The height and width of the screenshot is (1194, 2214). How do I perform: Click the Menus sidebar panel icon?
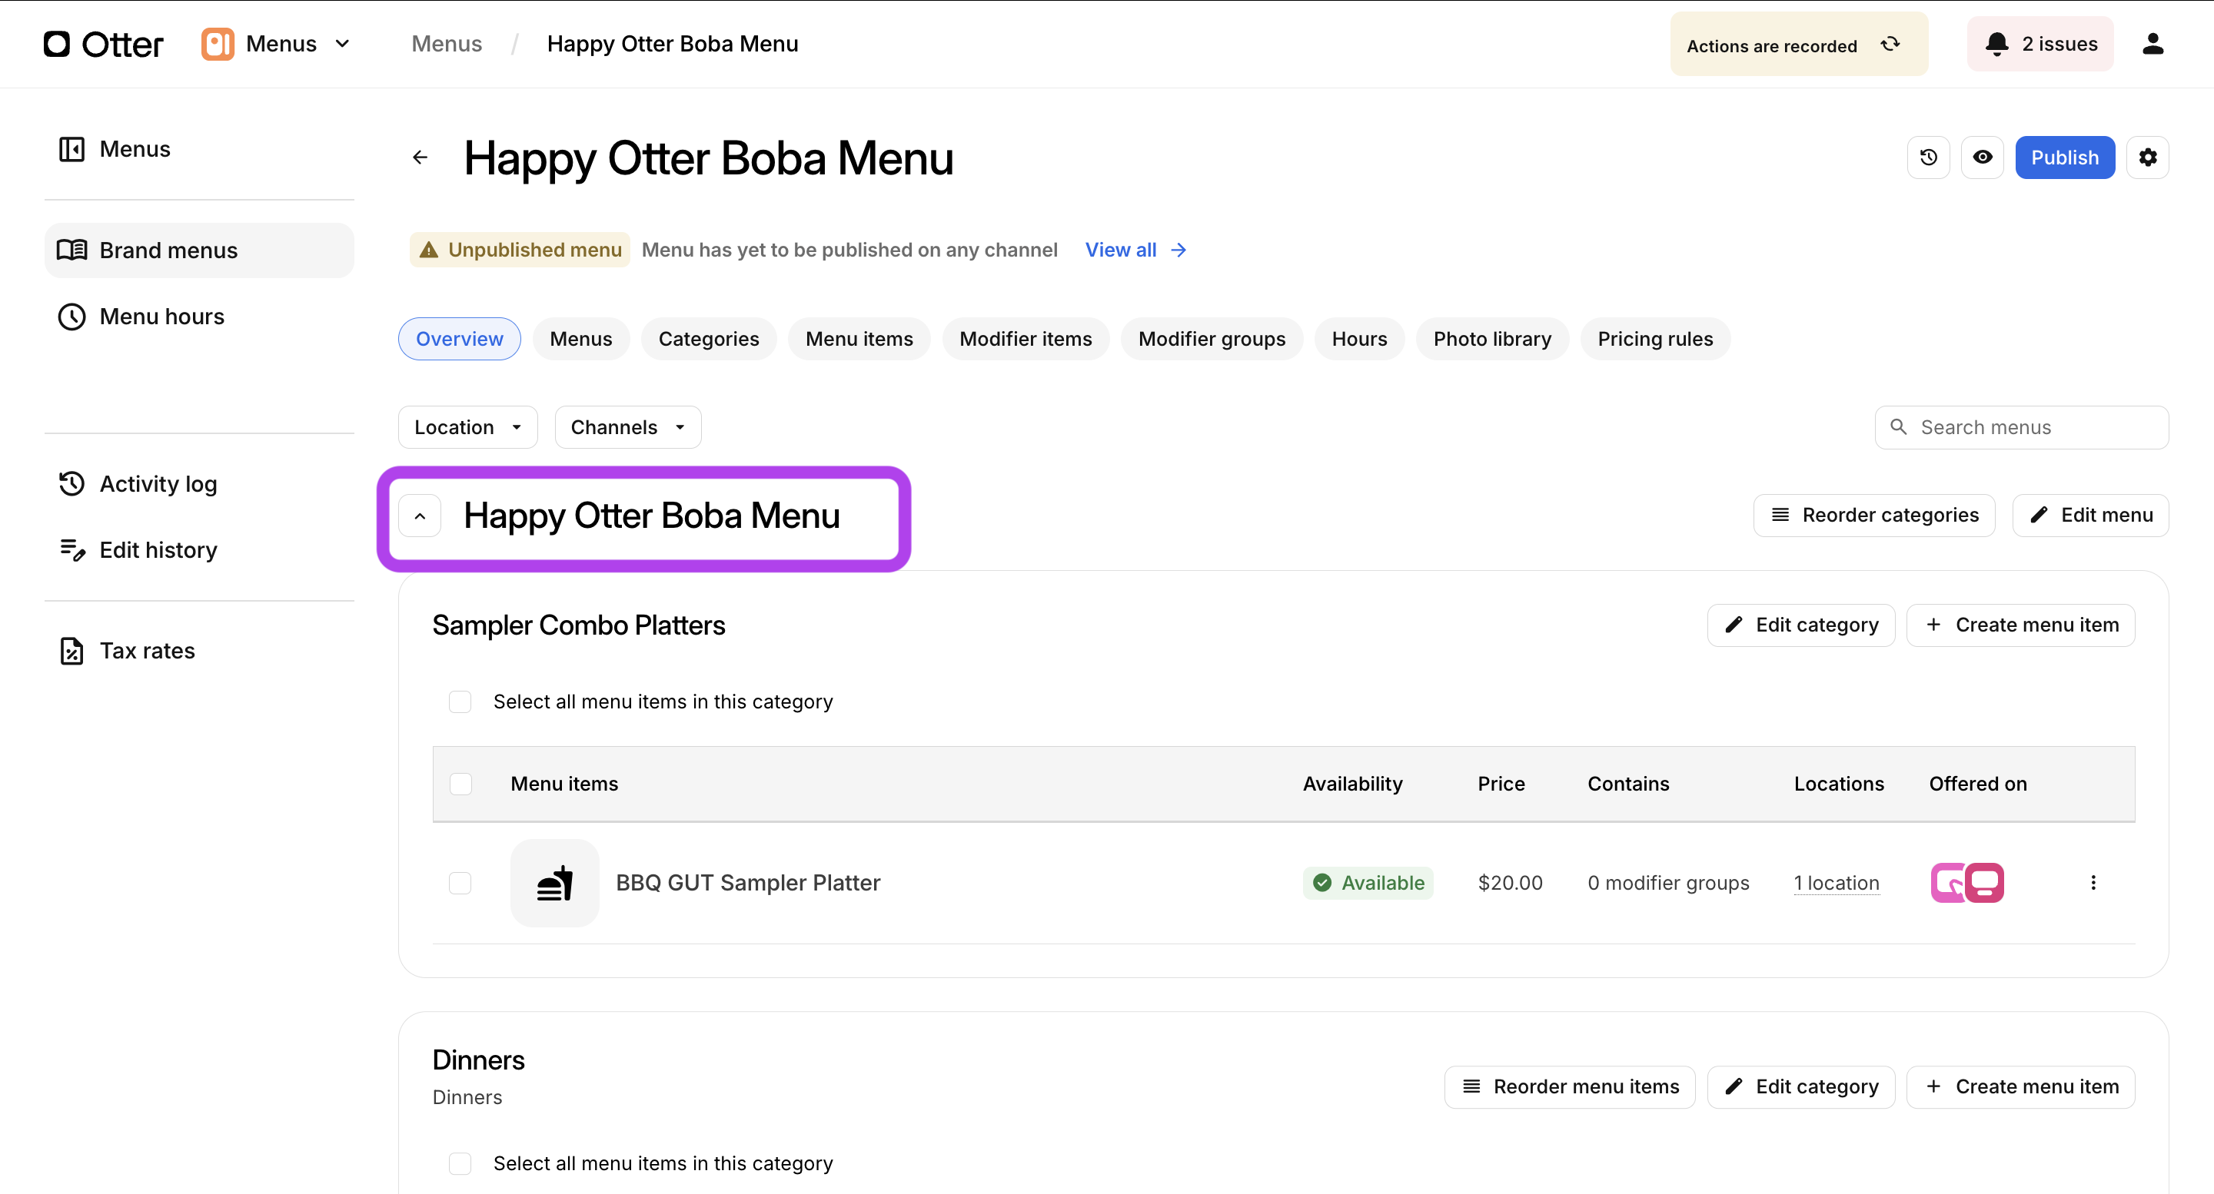point(71,148)
